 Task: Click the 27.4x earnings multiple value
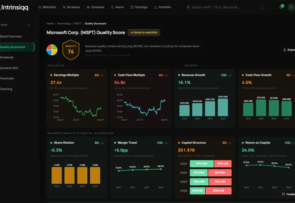(x=56, y=82)
